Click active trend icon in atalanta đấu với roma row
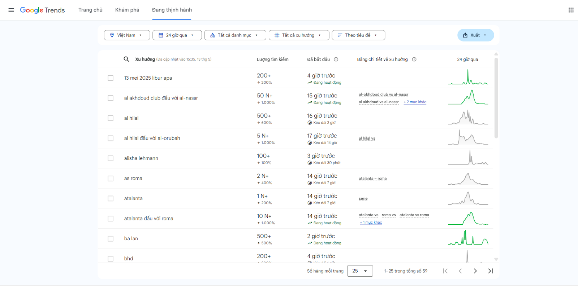Image resolution: width=578 pixels, height=286 pixels. tap(310, 223)
